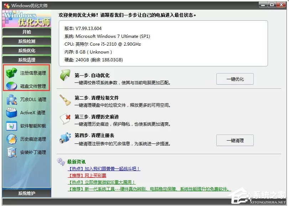Click the 一键清理 button
289x207 pixels.
point(235,141)
